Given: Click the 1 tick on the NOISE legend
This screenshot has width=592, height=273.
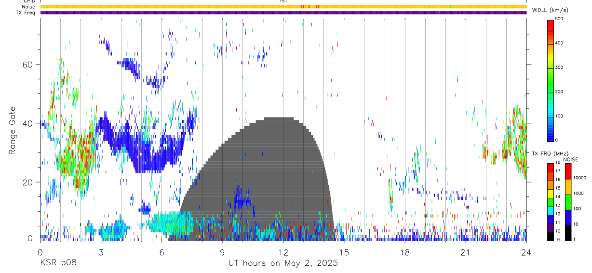Looking at the screenshot, I should tap(575, 239).
